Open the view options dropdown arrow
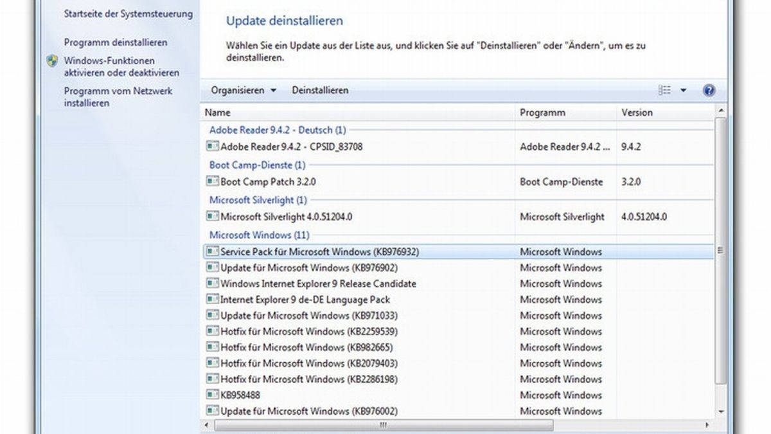Screen dimensions: 771x434 click(684, 89)
